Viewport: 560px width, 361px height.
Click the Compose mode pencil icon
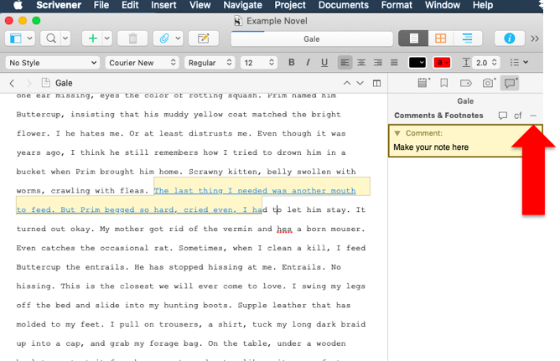coord(203,39)
